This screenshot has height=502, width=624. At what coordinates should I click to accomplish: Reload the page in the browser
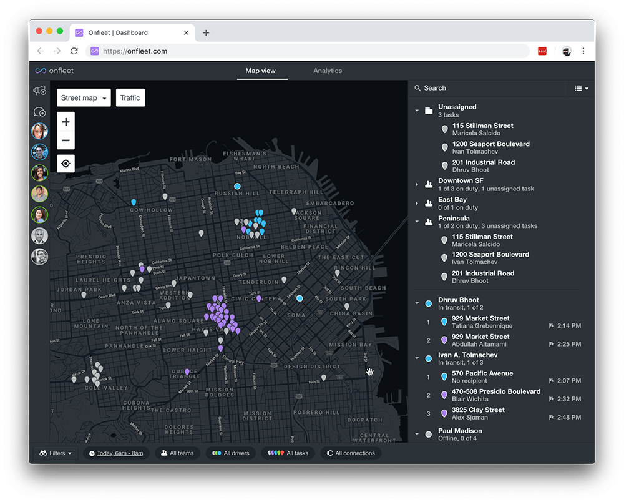(74, 51)
